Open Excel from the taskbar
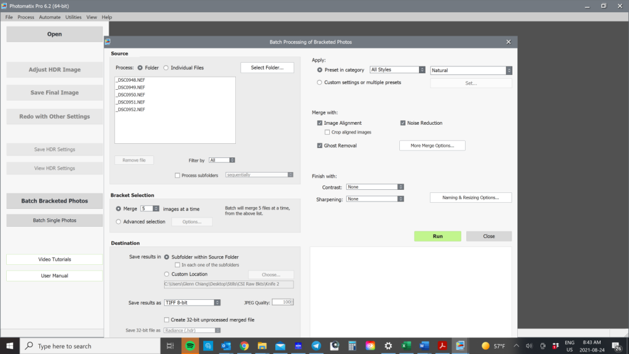The height and width of the screenshot is (354, 629). (407, 345)
